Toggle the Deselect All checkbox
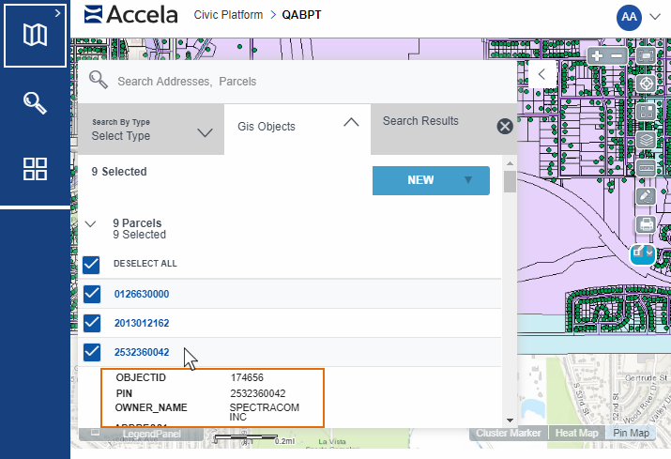Screen dimensions: 671x459 coord(92,264)
